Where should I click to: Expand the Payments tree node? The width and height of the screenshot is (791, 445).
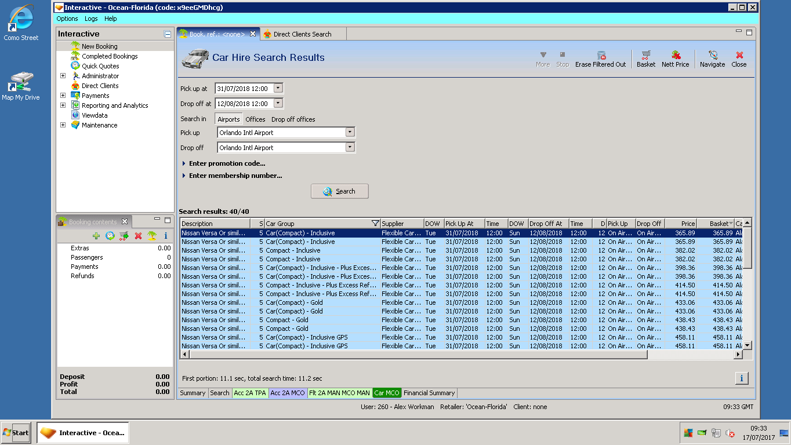(x=63, y=96)
